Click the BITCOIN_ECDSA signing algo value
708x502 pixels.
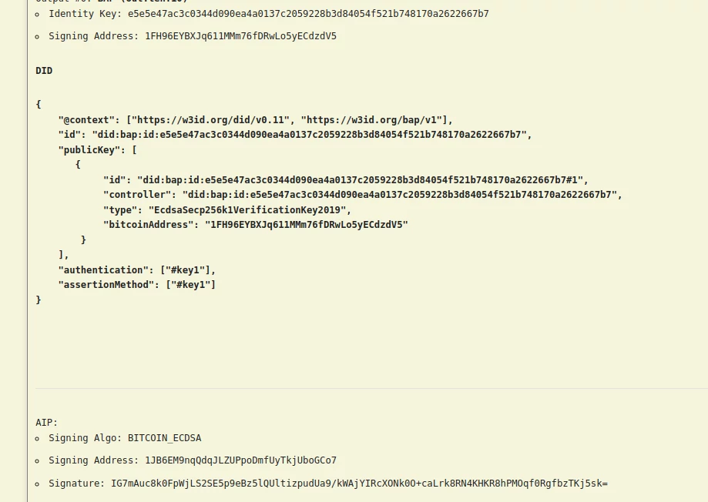[164, 438]
